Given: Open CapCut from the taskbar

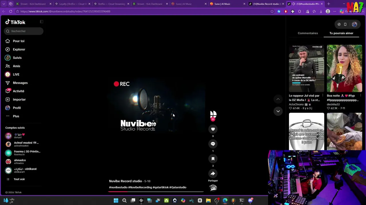Looking at the screenshot, I should (200, 201).
